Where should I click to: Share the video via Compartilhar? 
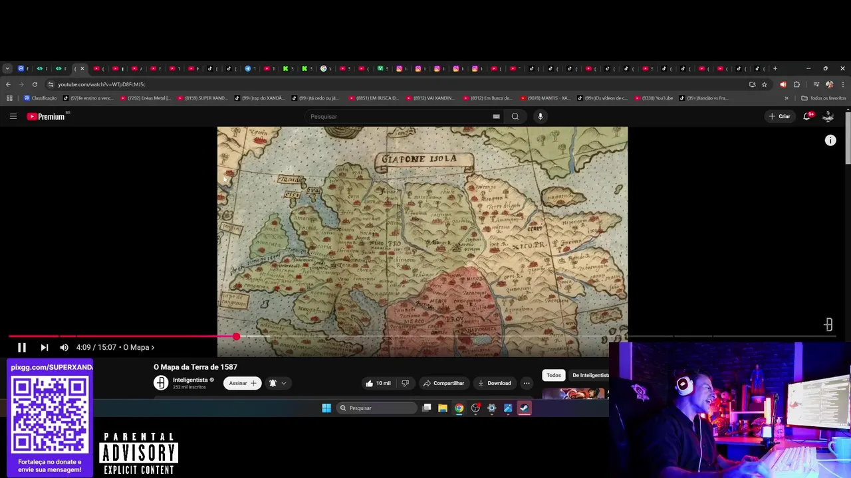(443, 383)
